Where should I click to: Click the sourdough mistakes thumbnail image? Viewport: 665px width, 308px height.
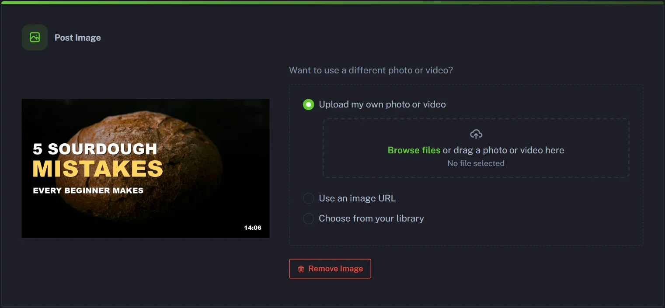click(x=146, y=168)
